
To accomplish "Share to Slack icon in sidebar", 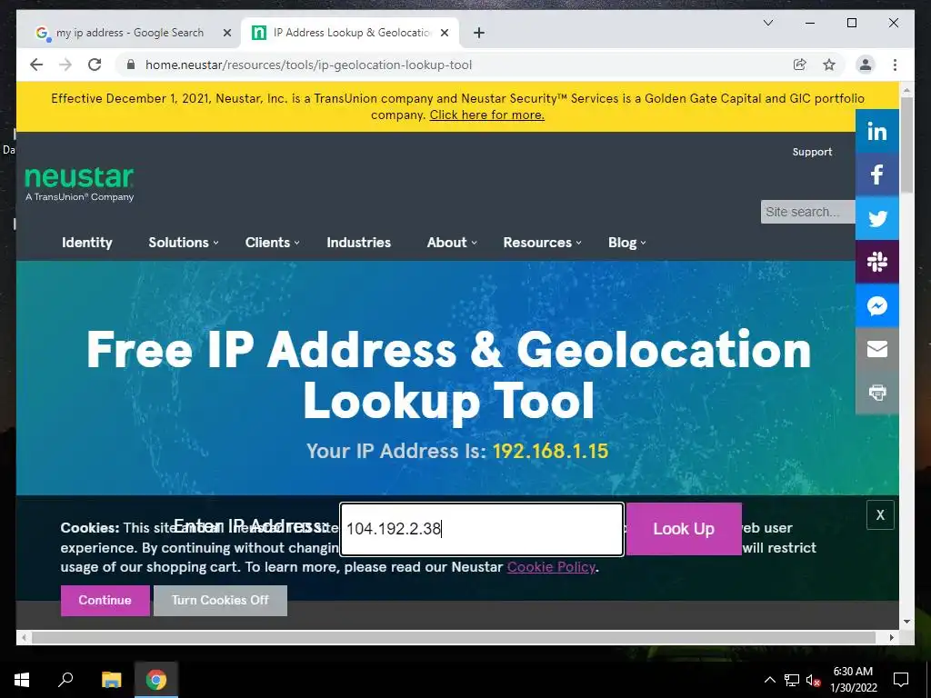I will coord(877,262).
